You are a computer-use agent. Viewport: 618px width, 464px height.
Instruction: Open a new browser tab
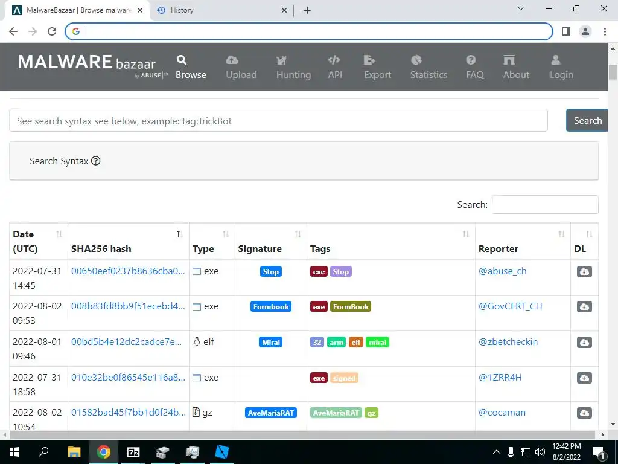tap(307, 10)
